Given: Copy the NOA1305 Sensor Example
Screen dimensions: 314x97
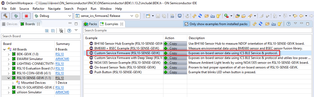Looking at the screenshot, I should tap(175, 63).
